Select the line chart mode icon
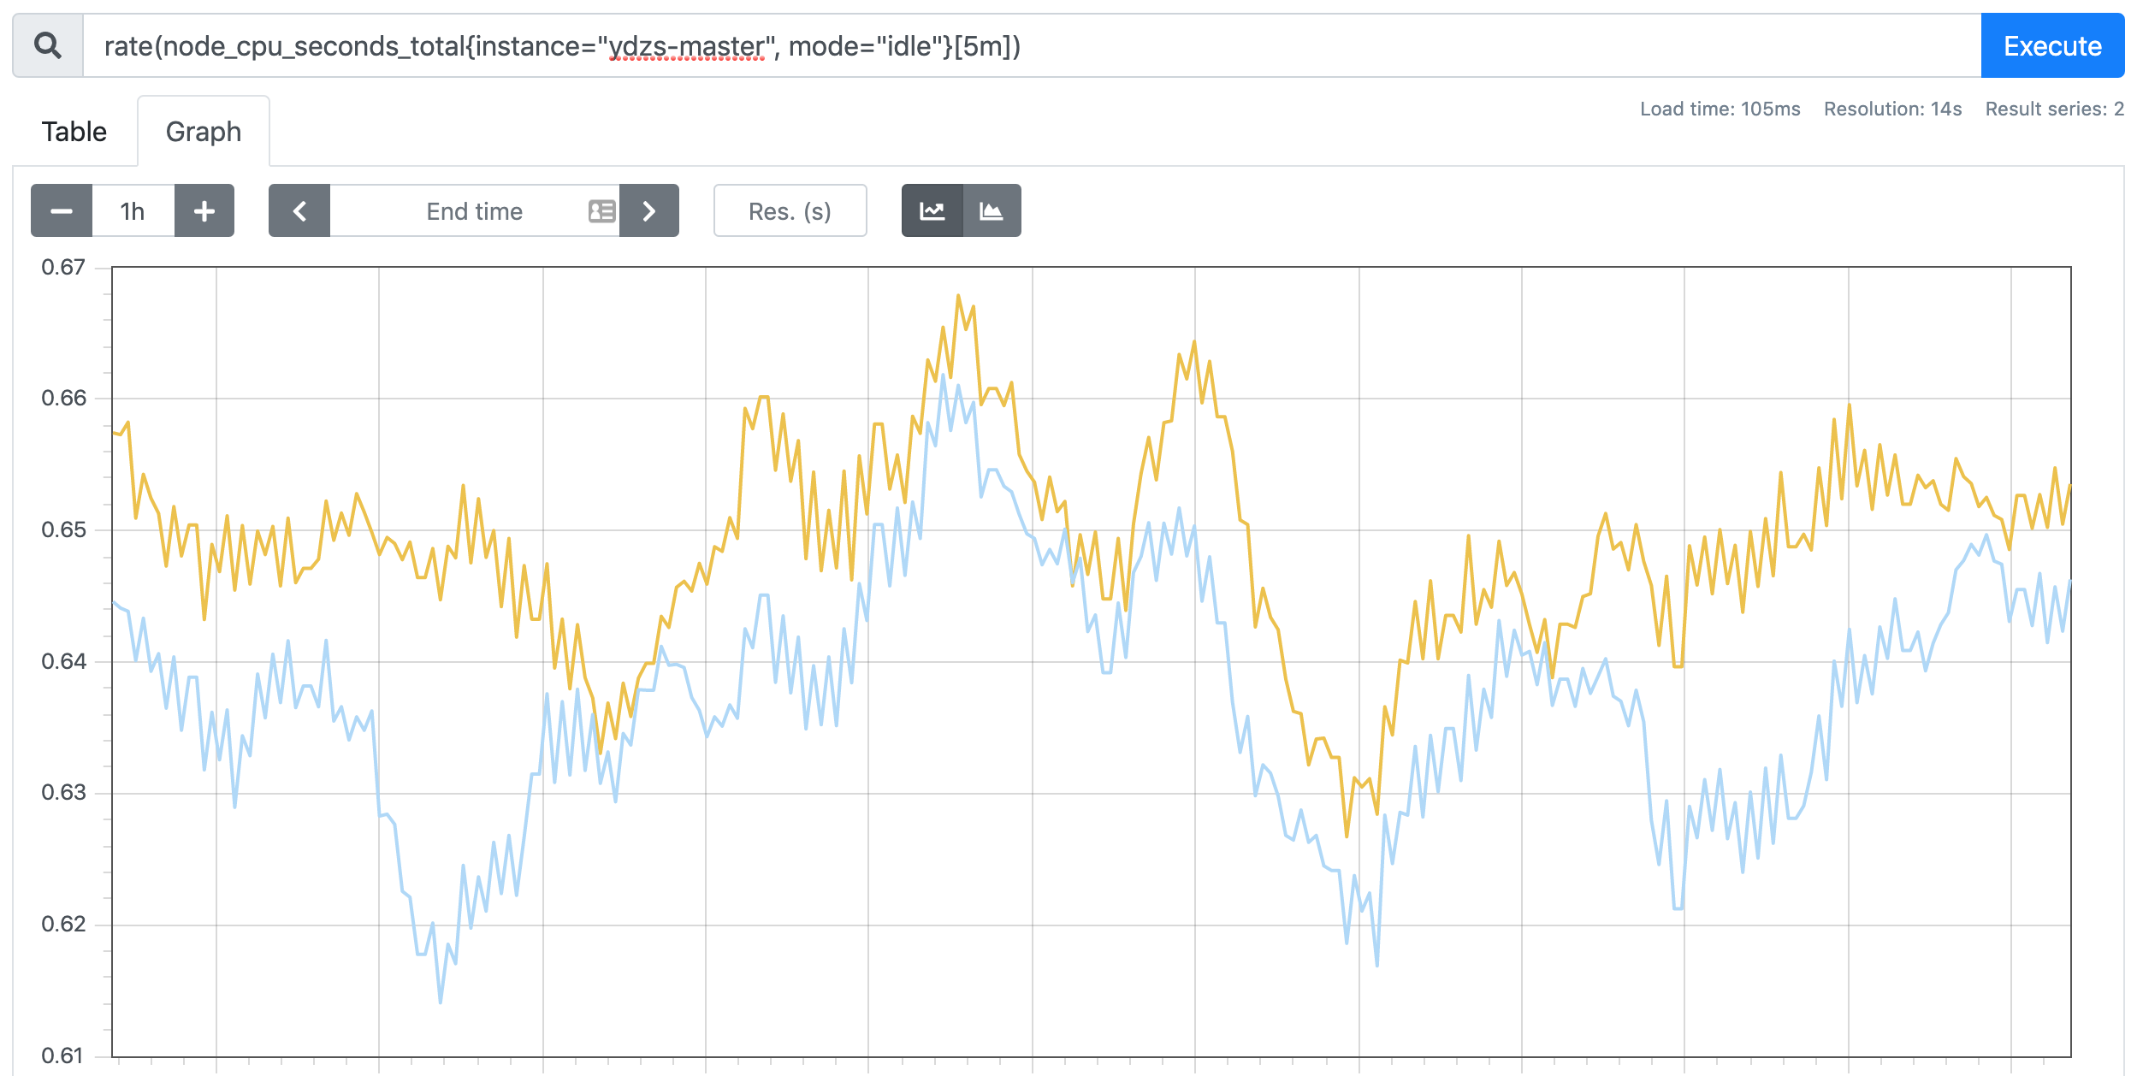The width and height of the screenshot is (2137, 1076). [x=932, y=210]
